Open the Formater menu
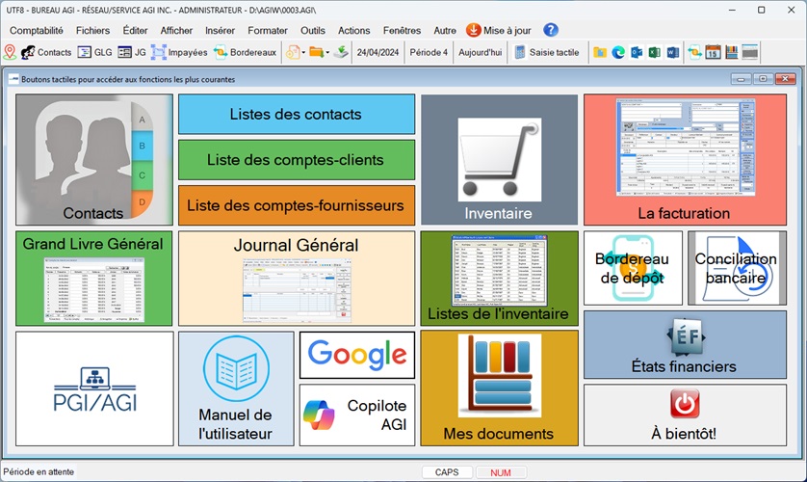The image size is (807, 482). point(268,31)
